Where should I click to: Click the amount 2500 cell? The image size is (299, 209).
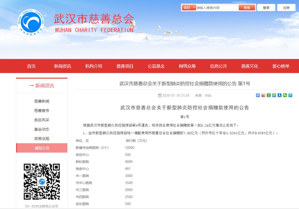[x=129, y=197]
